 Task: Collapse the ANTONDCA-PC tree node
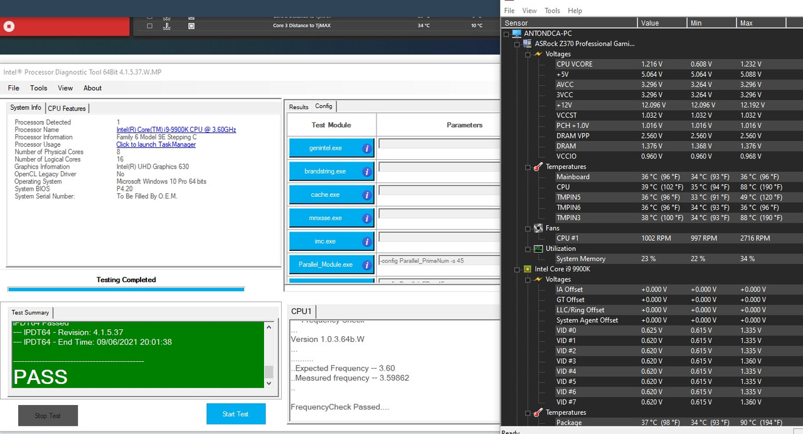(506, 34)
